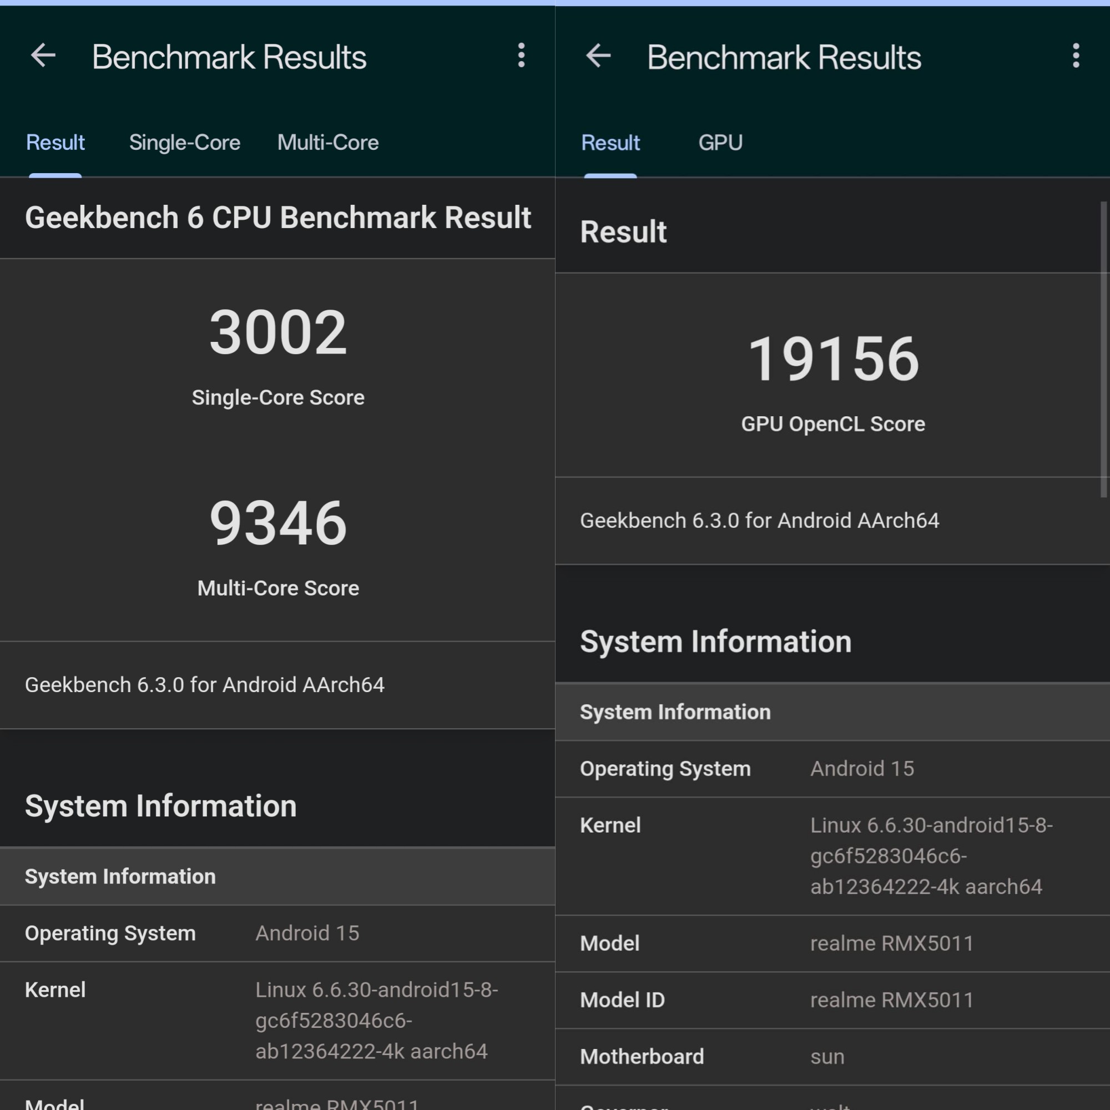This screenshot has width=1110, height=1110.
Task: Tap Geekbench 6.3.0 version text on GPU screen
Action: point(760,521)
